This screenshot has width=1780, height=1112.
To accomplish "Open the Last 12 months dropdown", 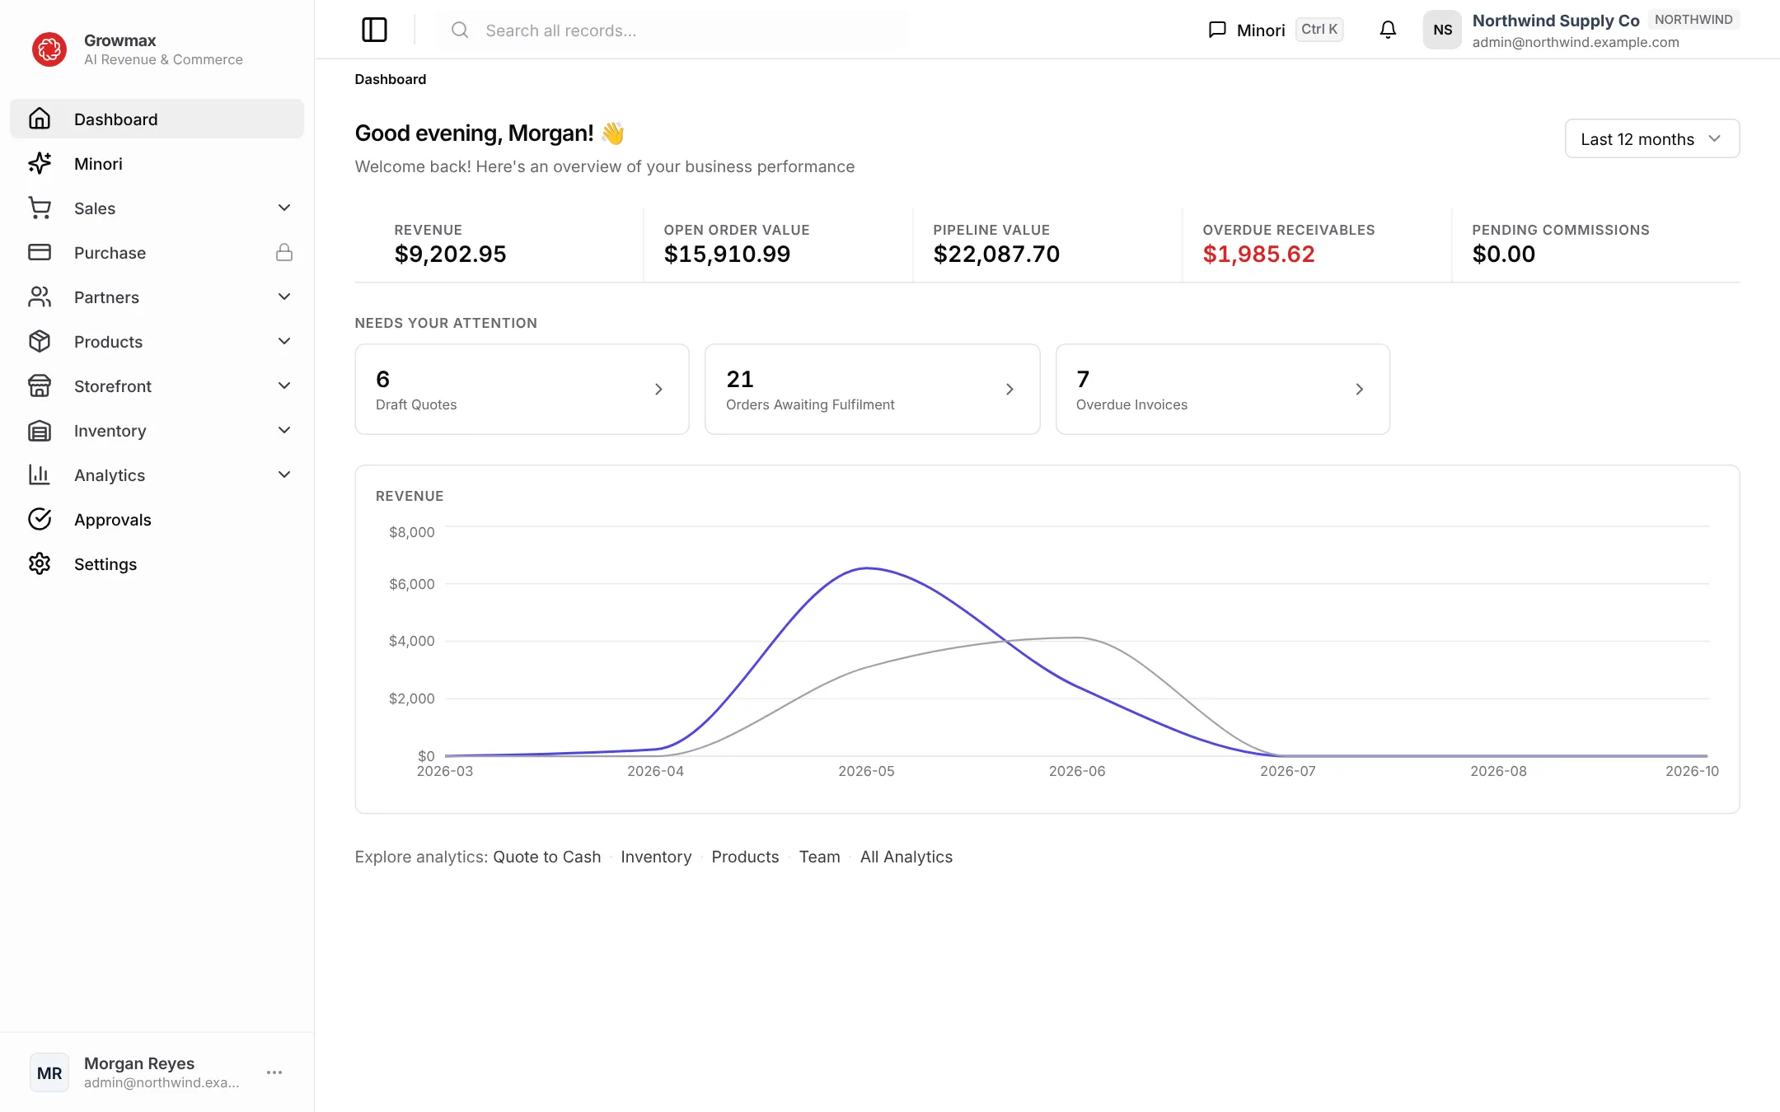I will pos(1652,138).
